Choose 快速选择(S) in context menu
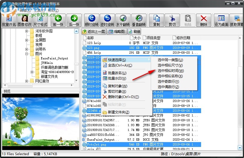The width and height of the screenshot is (244, 158). [127, 60]
